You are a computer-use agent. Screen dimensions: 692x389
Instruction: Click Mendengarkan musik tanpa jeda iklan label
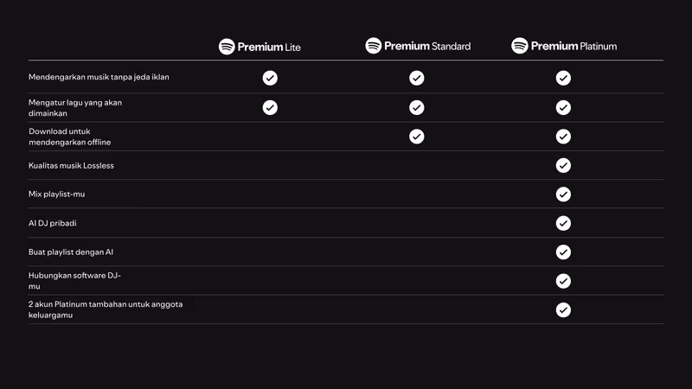click(99, 78)
